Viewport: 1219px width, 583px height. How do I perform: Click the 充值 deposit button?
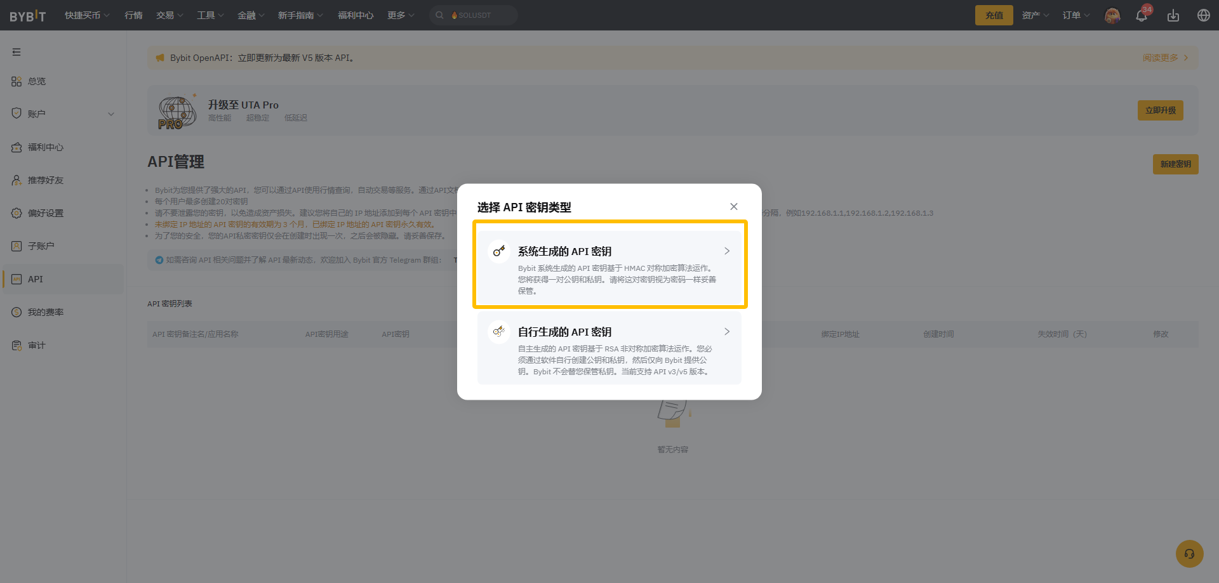994,15
